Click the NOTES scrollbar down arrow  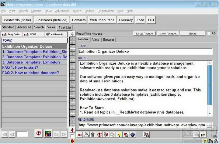click(x=210, y=114)
